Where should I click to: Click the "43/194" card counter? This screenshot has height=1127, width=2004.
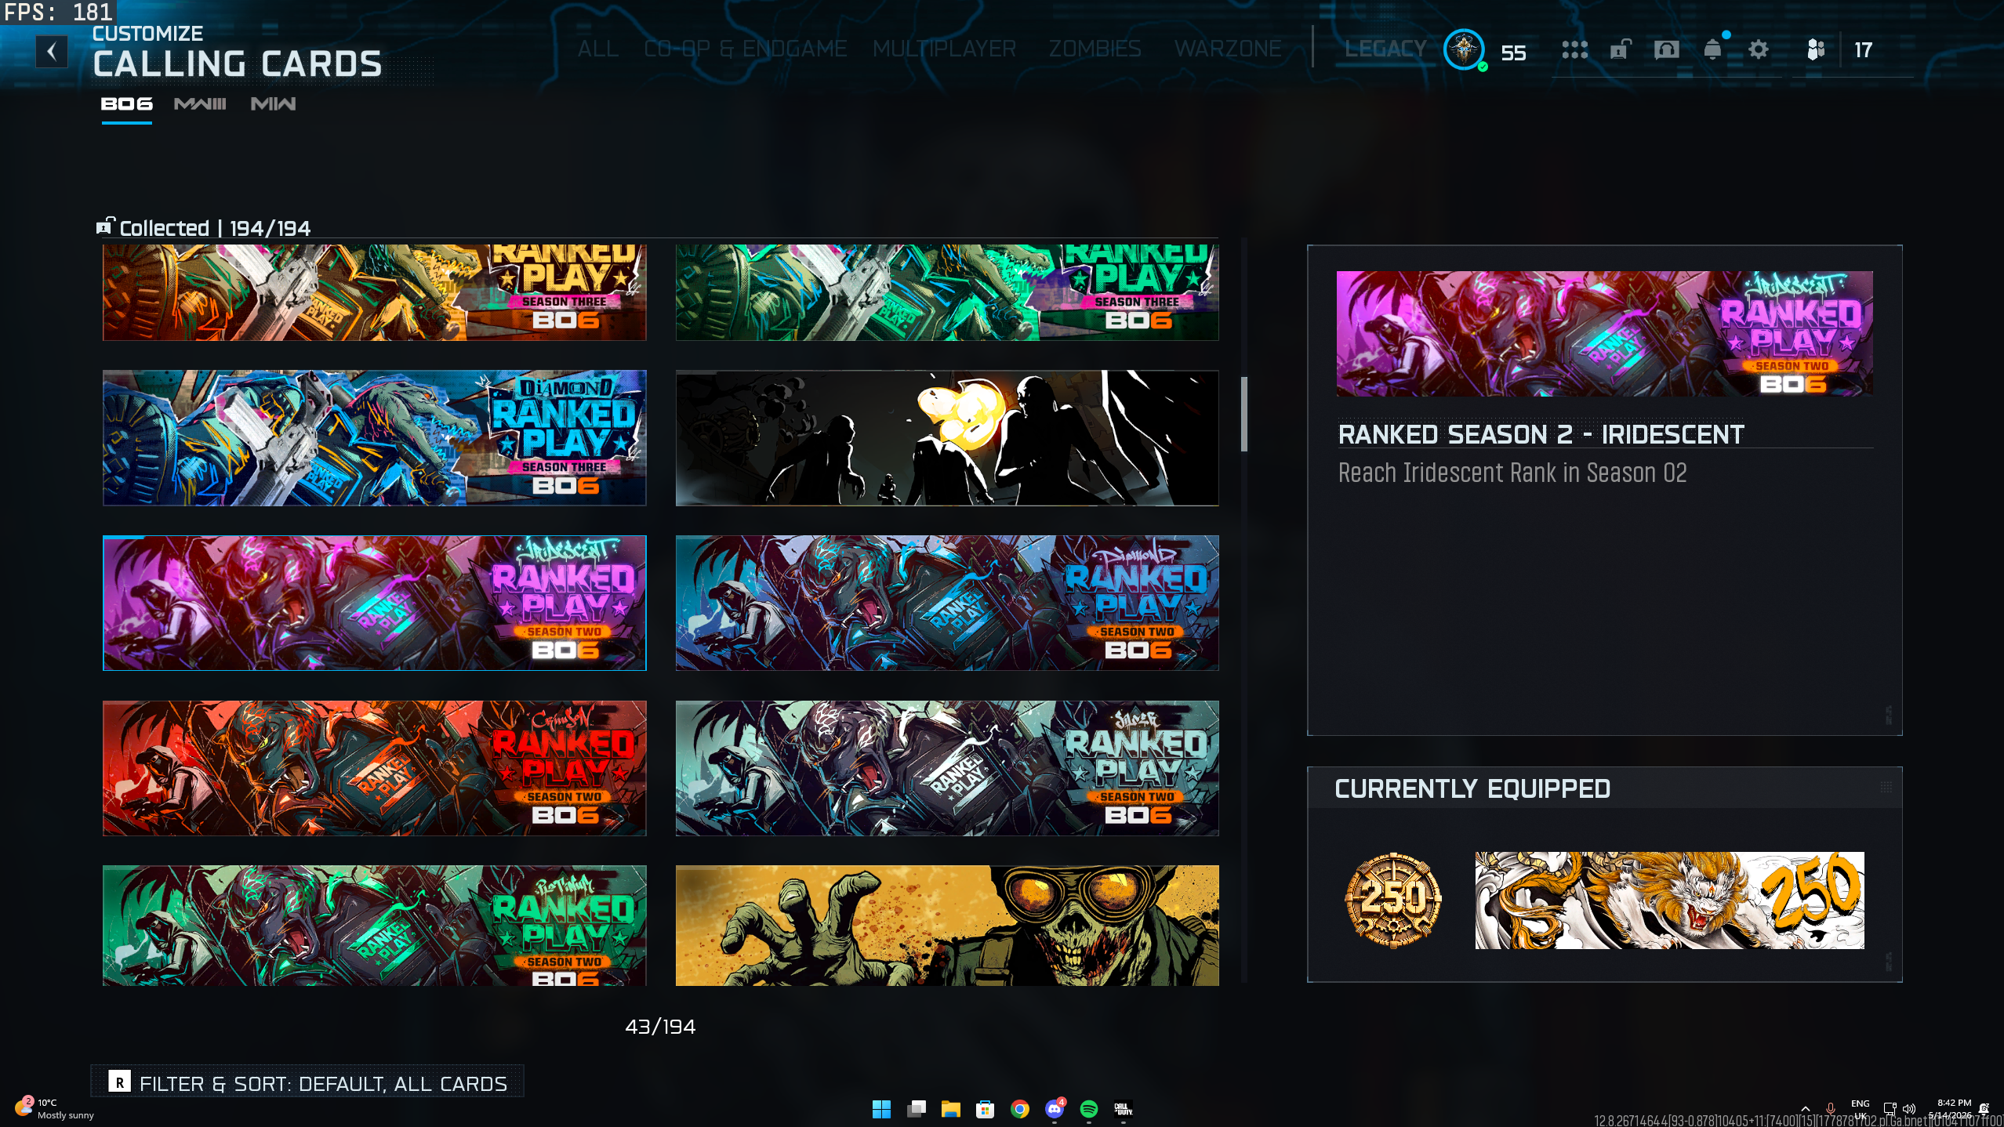point(660,1027)
